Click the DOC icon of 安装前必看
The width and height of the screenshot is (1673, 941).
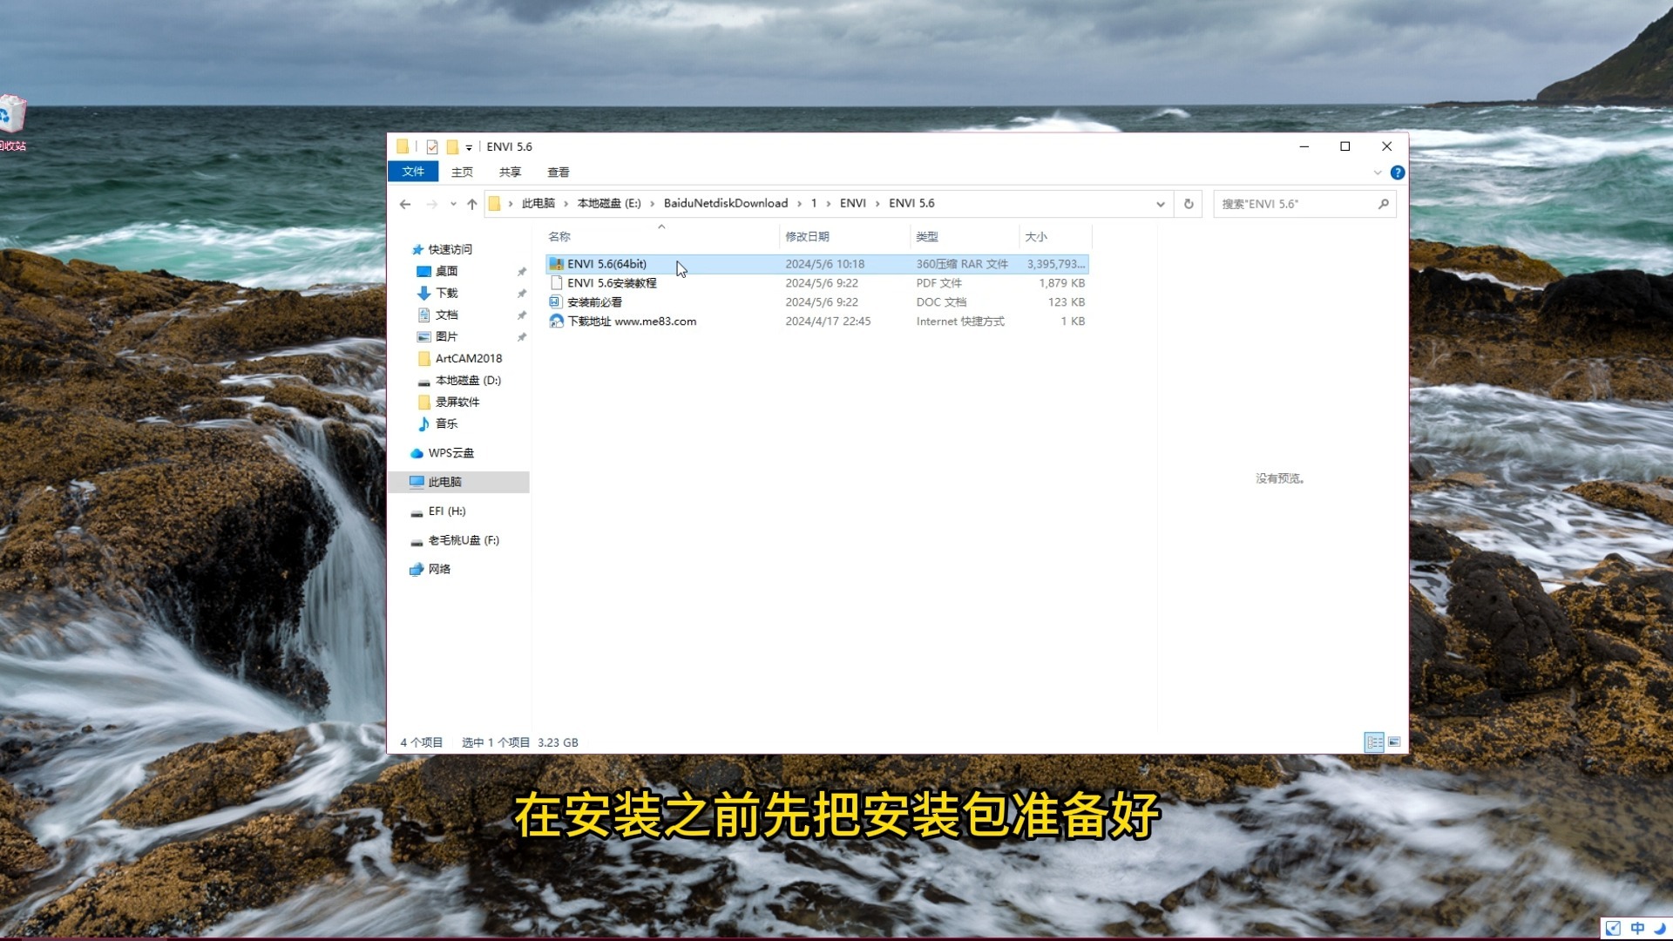pos(556,302)
